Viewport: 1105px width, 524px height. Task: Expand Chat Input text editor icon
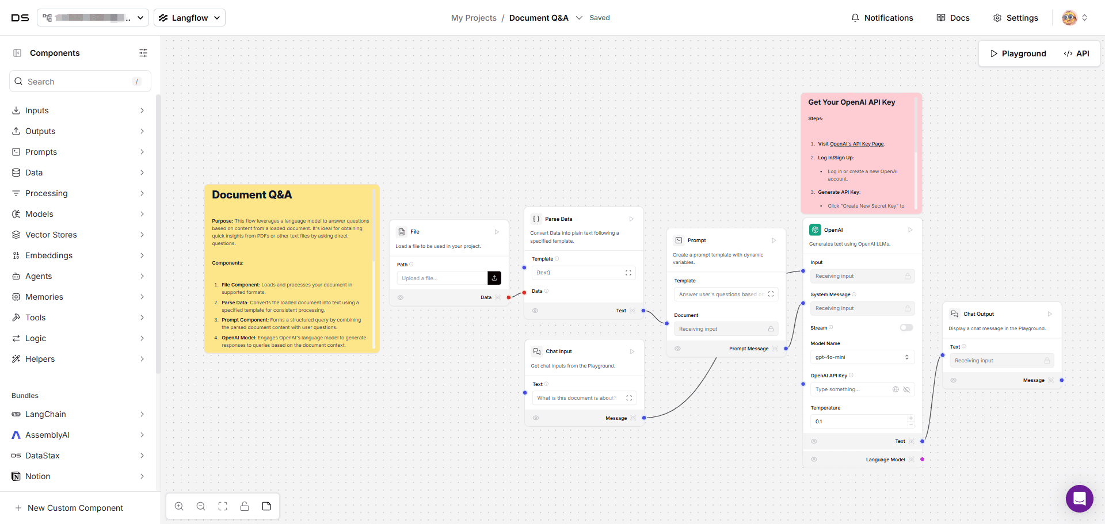629,398
